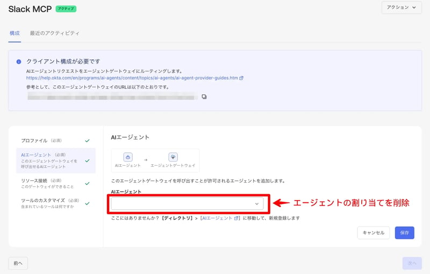Click the AIエージェント section heading
This screenshot has height=274, width=430.
[130, 137]
